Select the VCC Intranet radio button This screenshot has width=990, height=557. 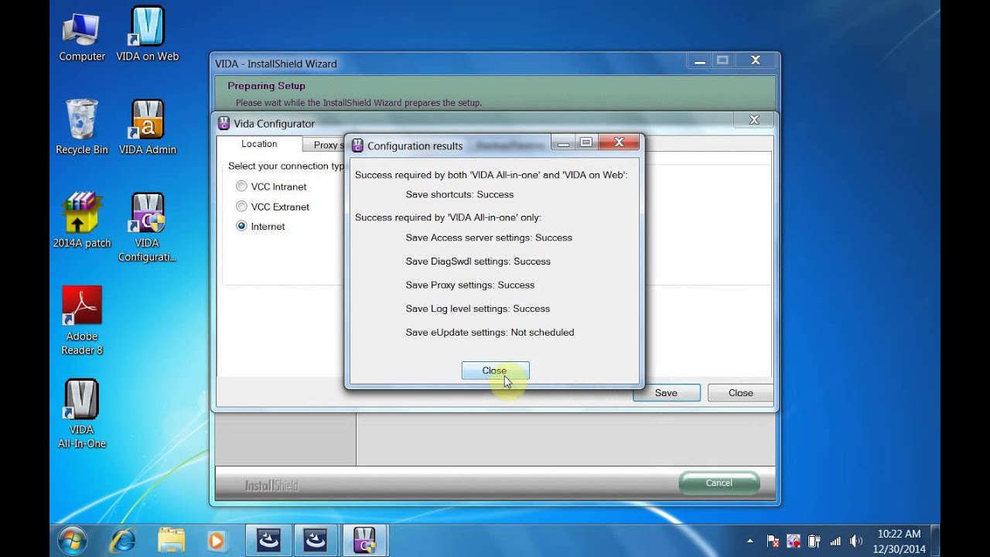click(242, 186)
